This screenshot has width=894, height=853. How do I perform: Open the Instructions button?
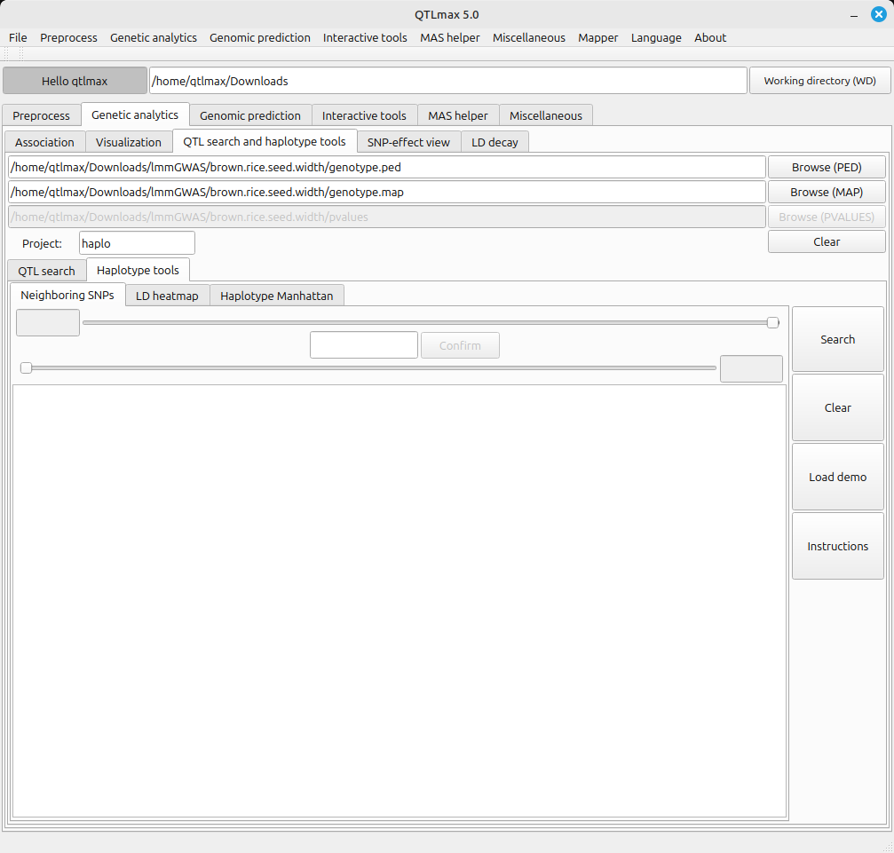click(837, 546)
